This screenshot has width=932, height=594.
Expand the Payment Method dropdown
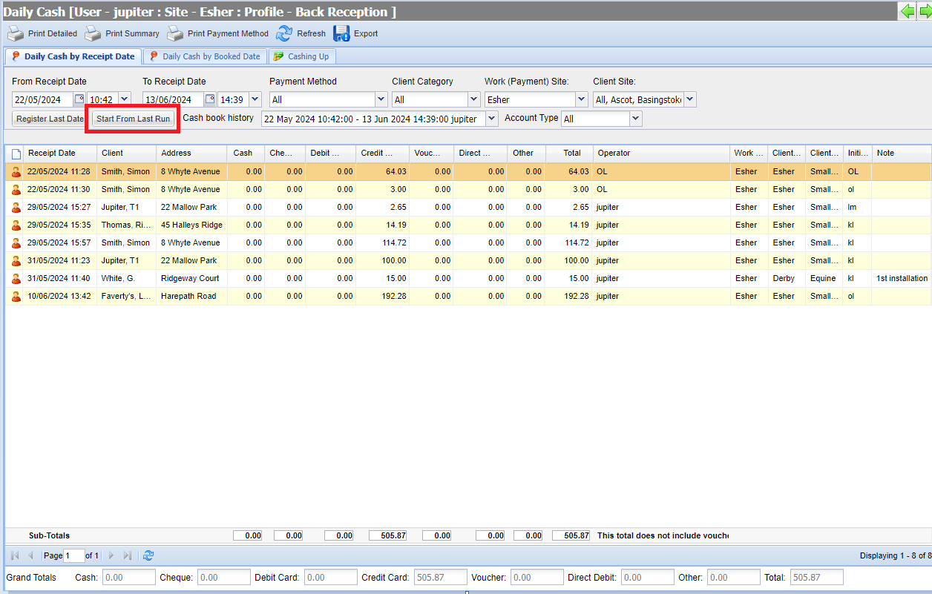pos(381,99)
